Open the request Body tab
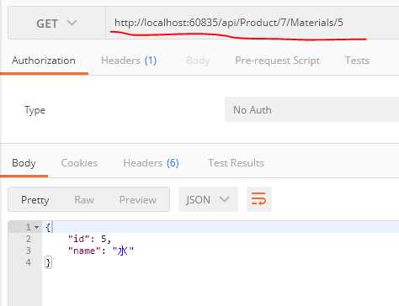 [x=198, y=61]
